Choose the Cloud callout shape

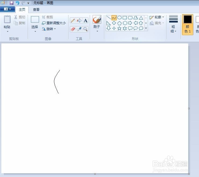point(141,28)
